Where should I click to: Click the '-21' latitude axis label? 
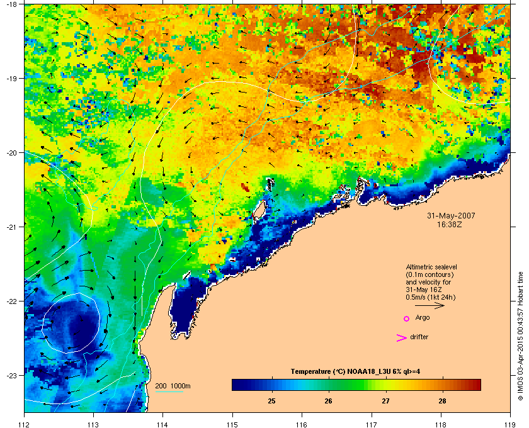(x=12, y=227)
